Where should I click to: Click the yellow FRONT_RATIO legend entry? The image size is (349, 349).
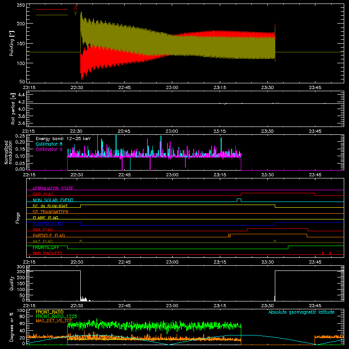point(50,312)
